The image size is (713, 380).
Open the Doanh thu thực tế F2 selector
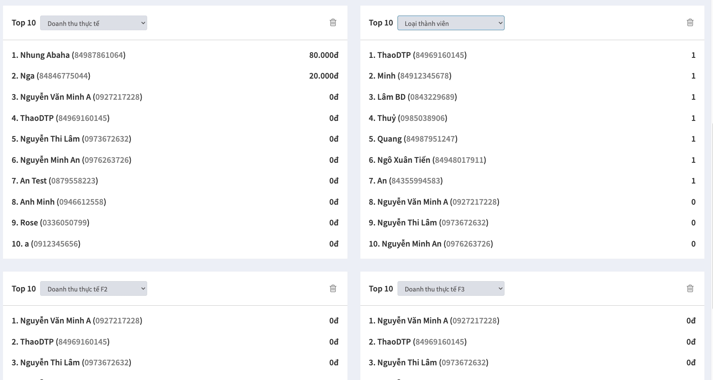(94, 289)
